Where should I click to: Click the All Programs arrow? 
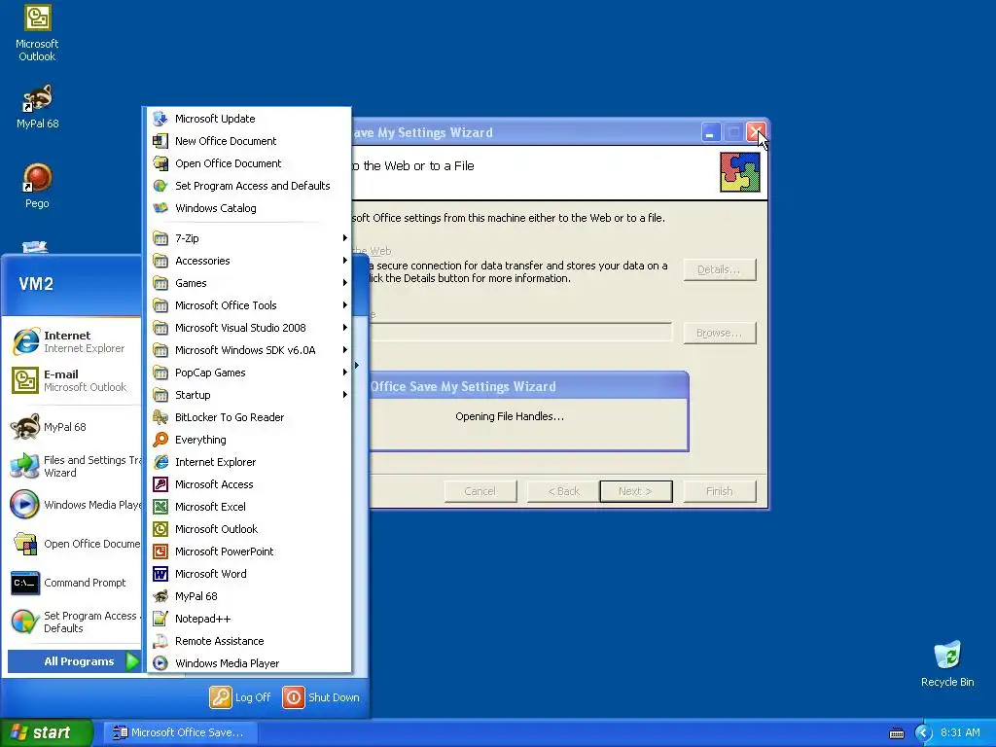132,661
